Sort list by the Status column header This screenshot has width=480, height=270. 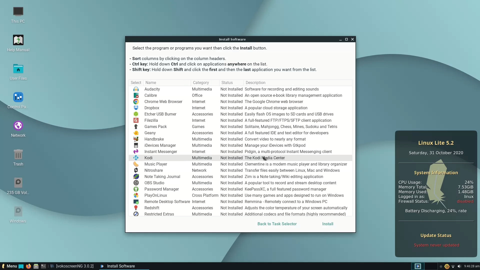click(231, 83)
